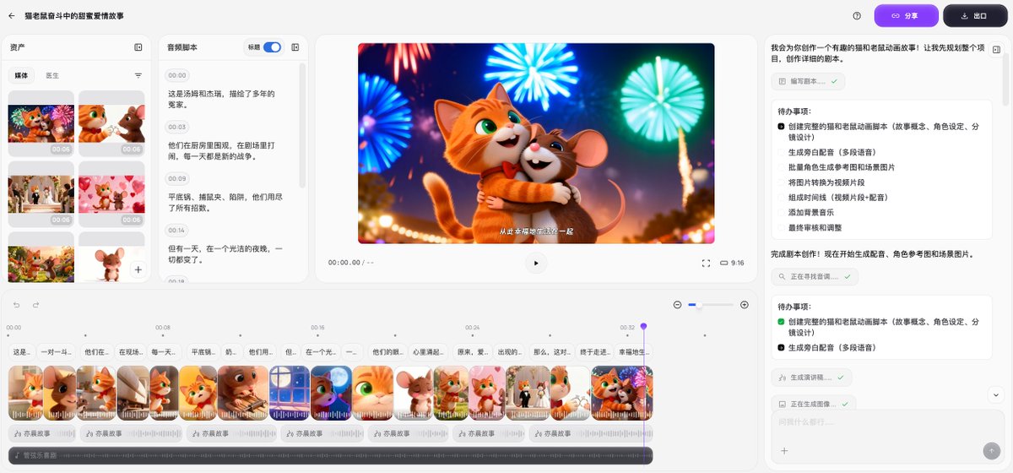Open the 生成演讲稿 step chip
Screen dimensions: 1013x473
[x=811, y=377]
